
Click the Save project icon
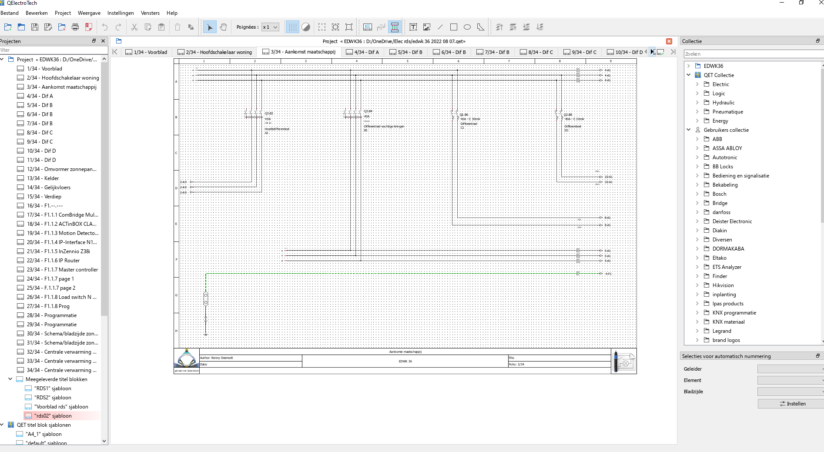(x=35, y=27)
